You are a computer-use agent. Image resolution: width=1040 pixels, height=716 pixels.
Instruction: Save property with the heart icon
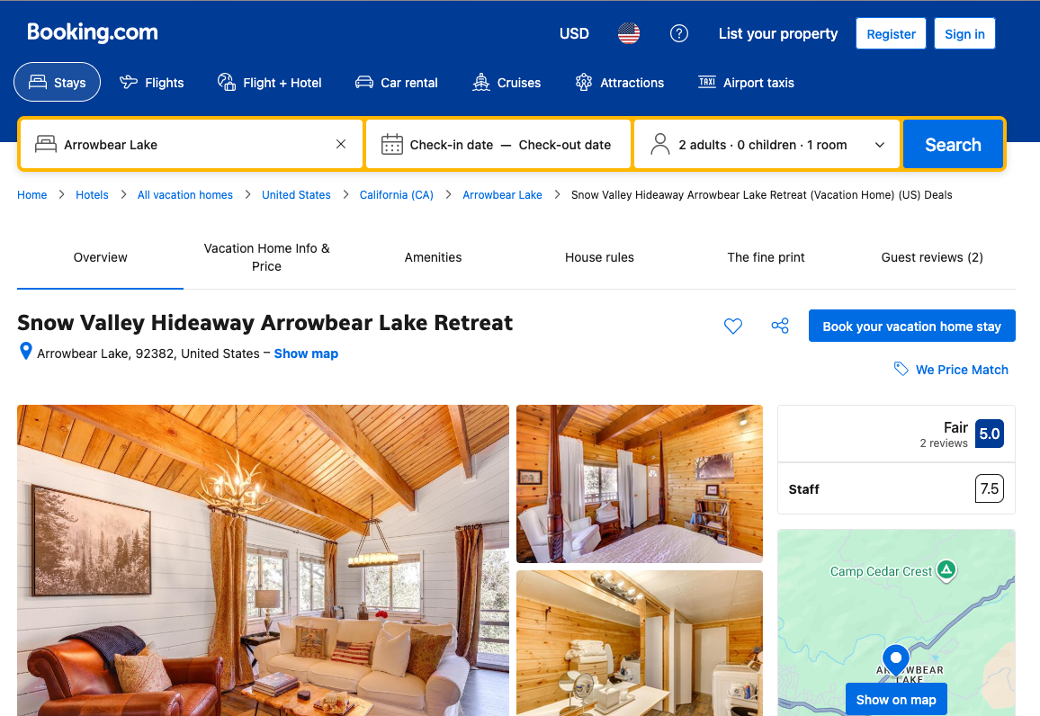pos(733,327)
